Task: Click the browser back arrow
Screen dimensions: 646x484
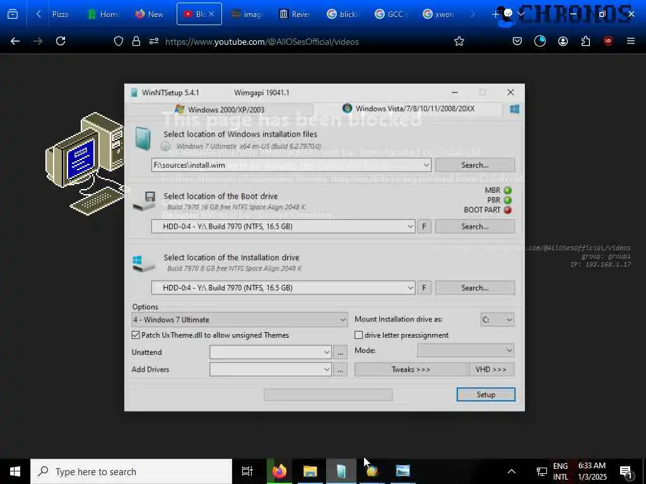Action: (15, 41)
